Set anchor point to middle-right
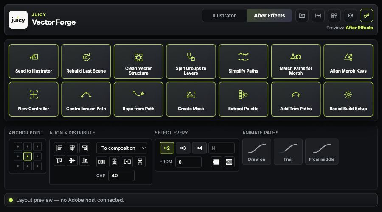The image size is (382, 212). click(x=37, y=156)
